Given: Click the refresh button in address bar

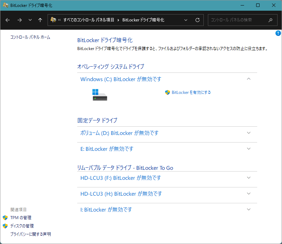Looking at the screenshot, I should tap(198, 20).
